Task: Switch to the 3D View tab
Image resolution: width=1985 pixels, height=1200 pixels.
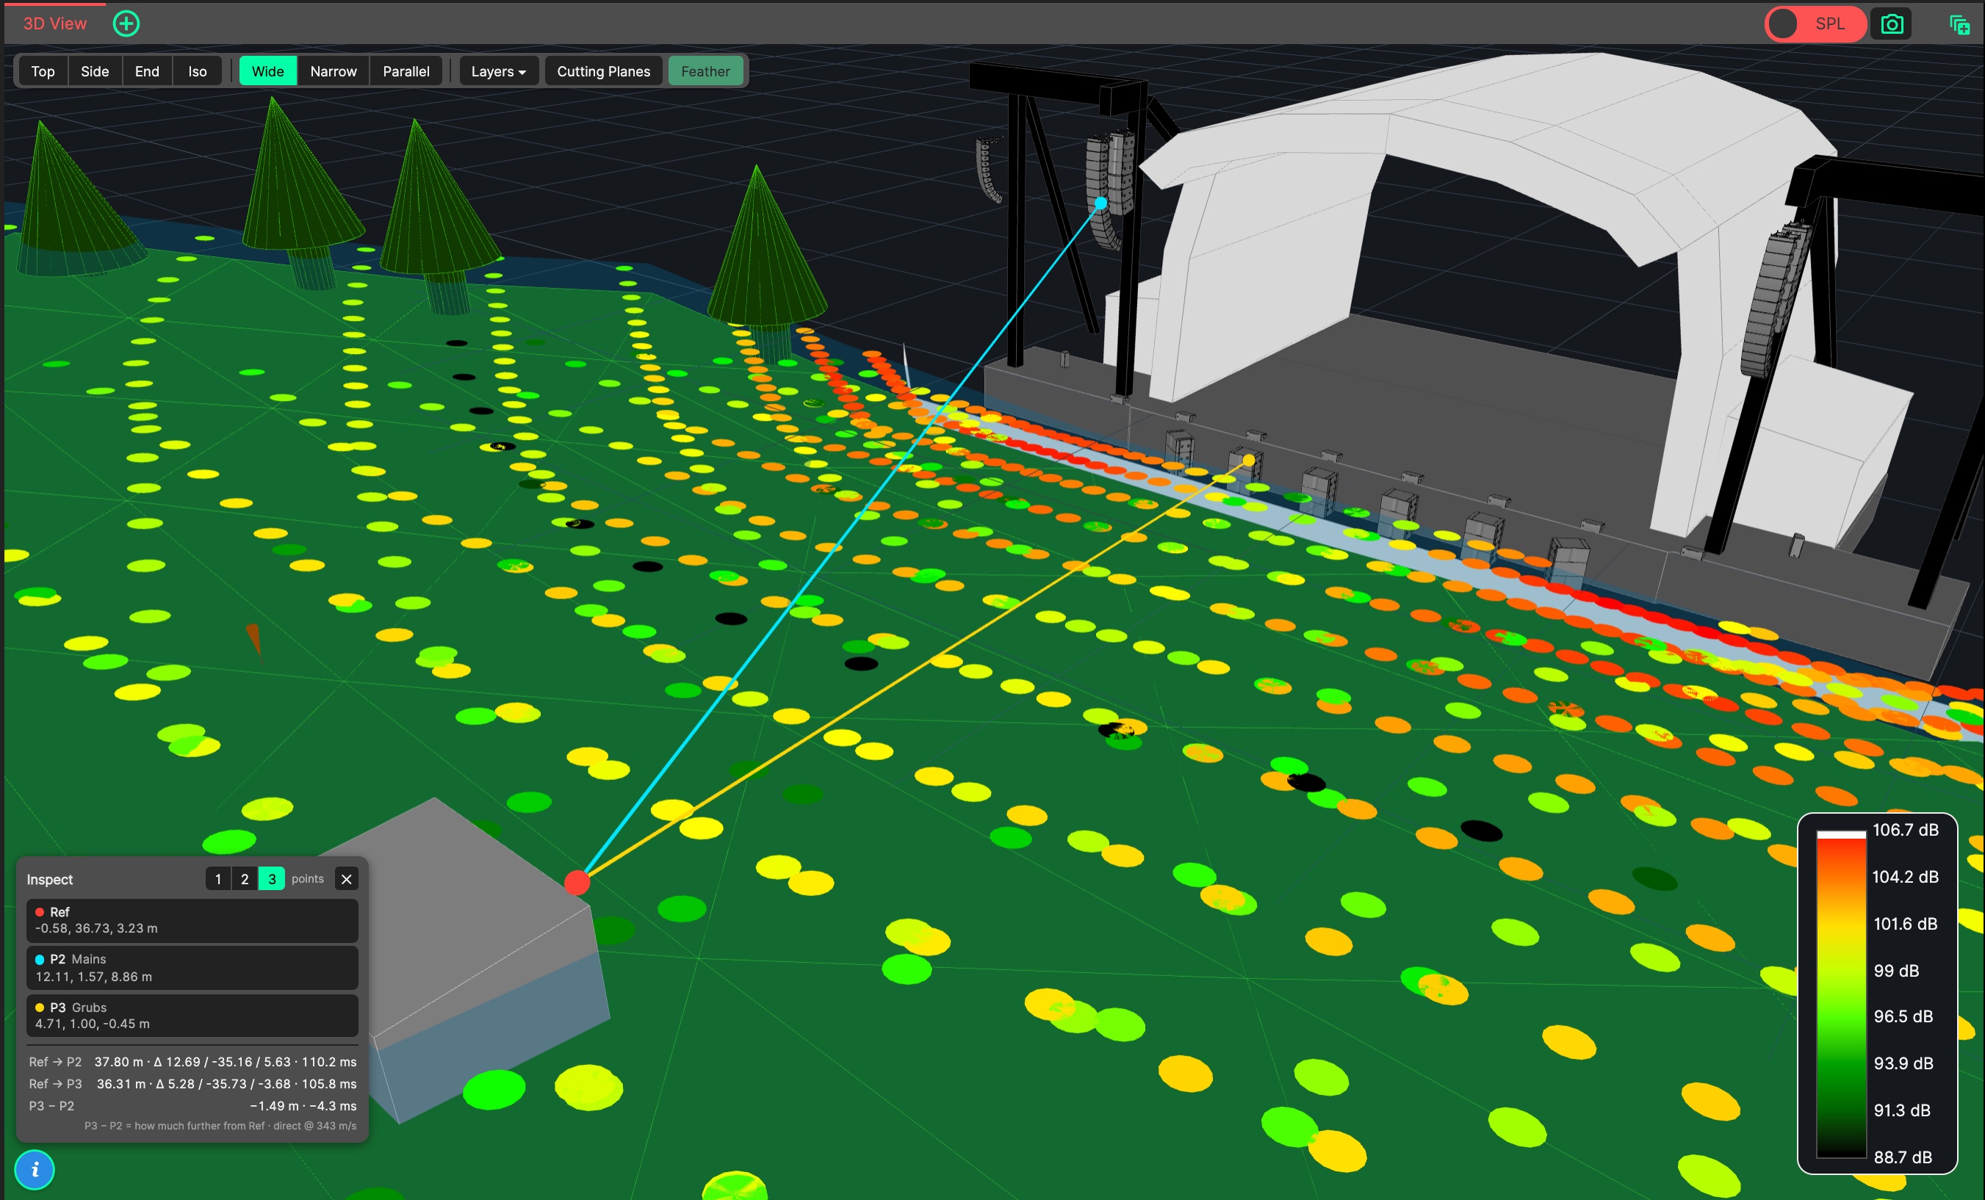Action: pos(55,24)
